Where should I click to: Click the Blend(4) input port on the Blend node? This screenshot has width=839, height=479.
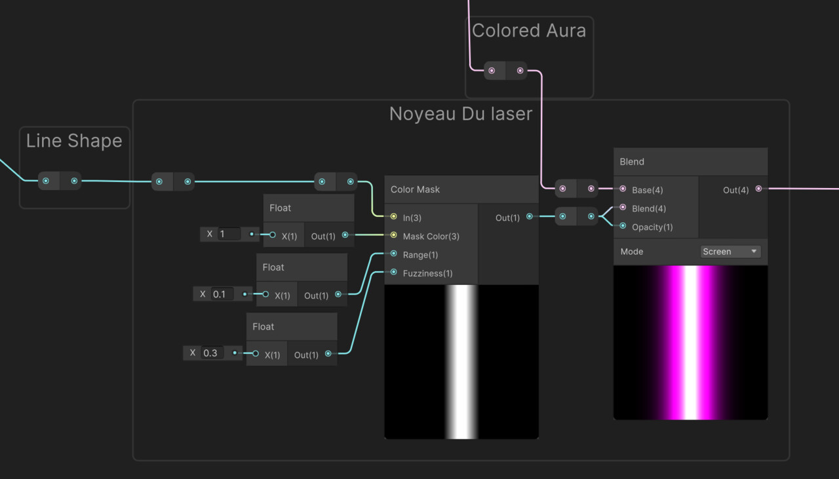[623, 208]
